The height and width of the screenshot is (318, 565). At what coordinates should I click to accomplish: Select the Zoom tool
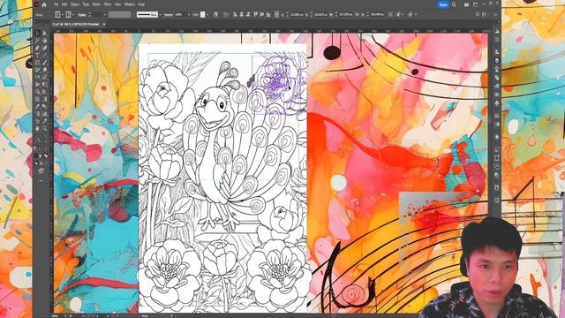[45, 127]
